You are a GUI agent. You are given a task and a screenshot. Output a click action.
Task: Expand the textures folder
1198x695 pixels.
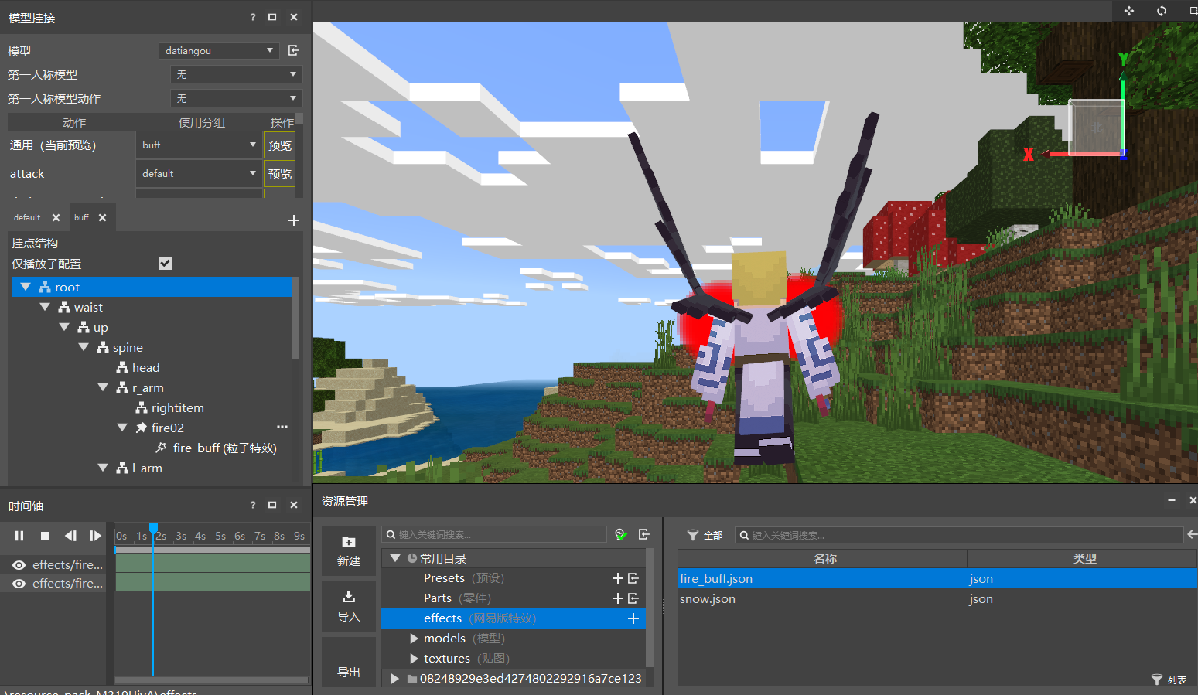(x=415, y=659)
